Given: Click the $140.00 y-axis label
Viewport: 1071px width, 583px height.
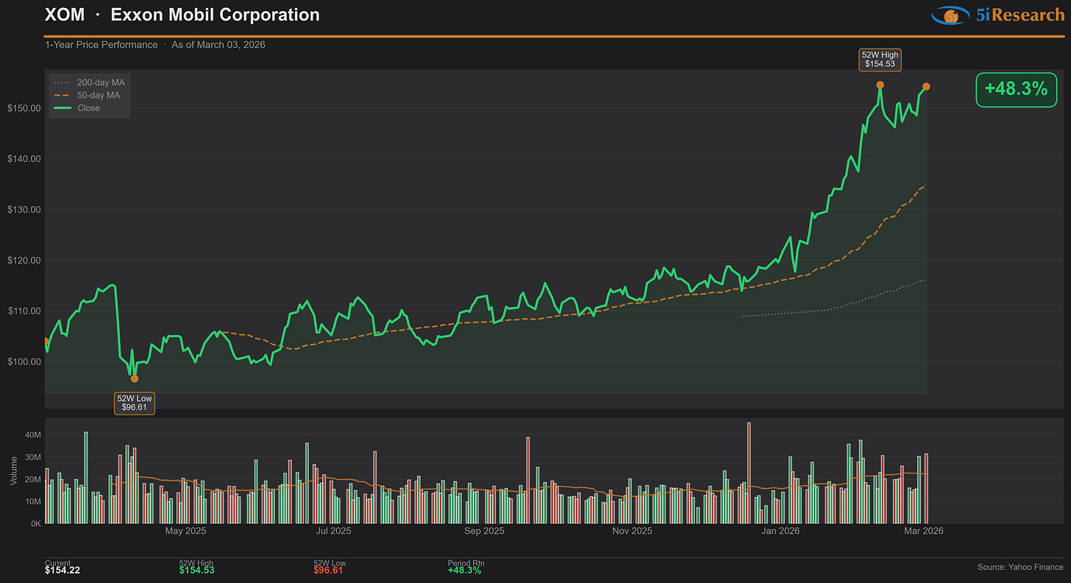Looking at the screenshot, I should click(x=23, y=159).
